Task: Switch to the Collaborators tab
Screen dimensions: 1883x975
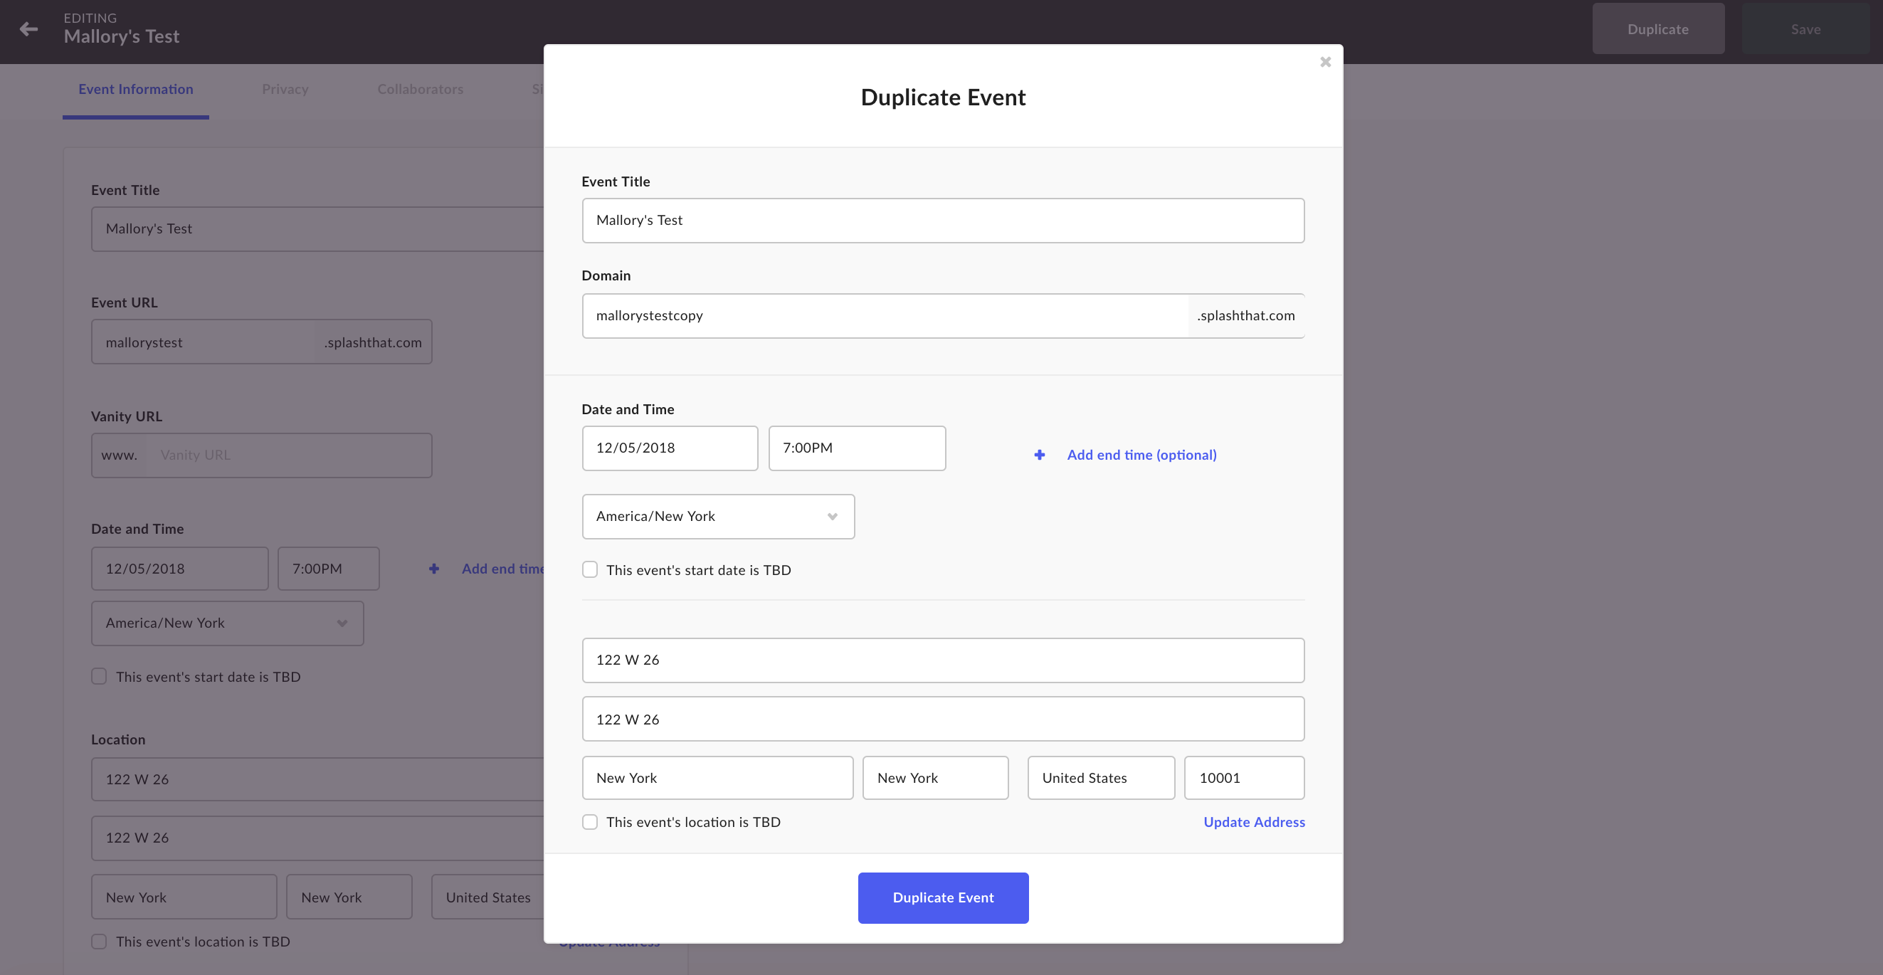Action: click(421, 89)
